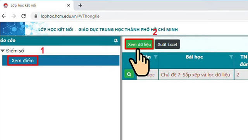Image resolution: width=248 pixels, height=140 pixels.
Task: Click the address bar URL
Action: 70,16
